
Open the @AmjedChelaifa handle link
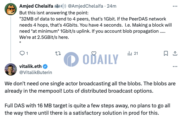click(x=85, y=6)
